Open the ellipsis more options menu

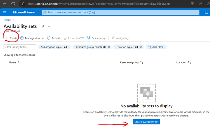(x=49, y=26)
